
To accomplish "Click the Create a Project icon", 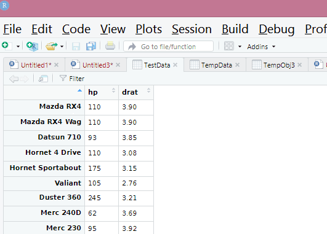I will [32, 46].
